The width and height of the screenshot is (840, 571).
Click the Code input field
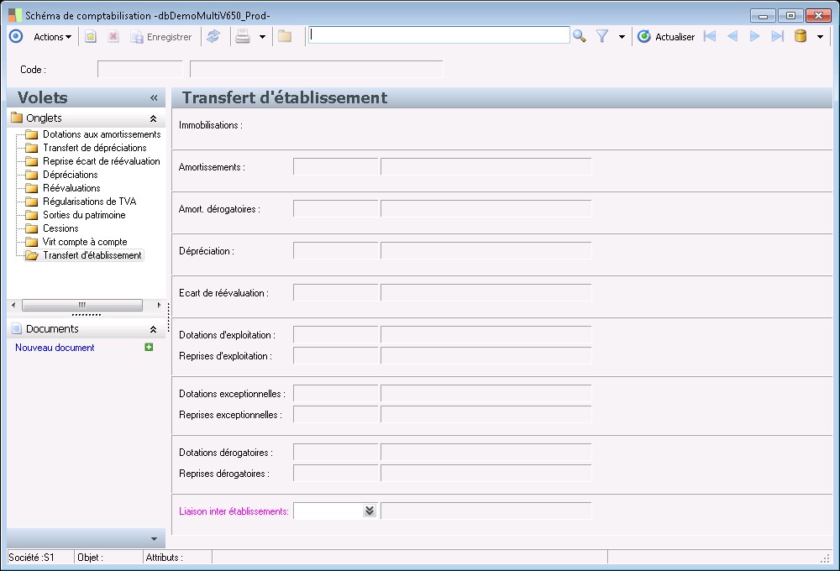click(140, 69)
